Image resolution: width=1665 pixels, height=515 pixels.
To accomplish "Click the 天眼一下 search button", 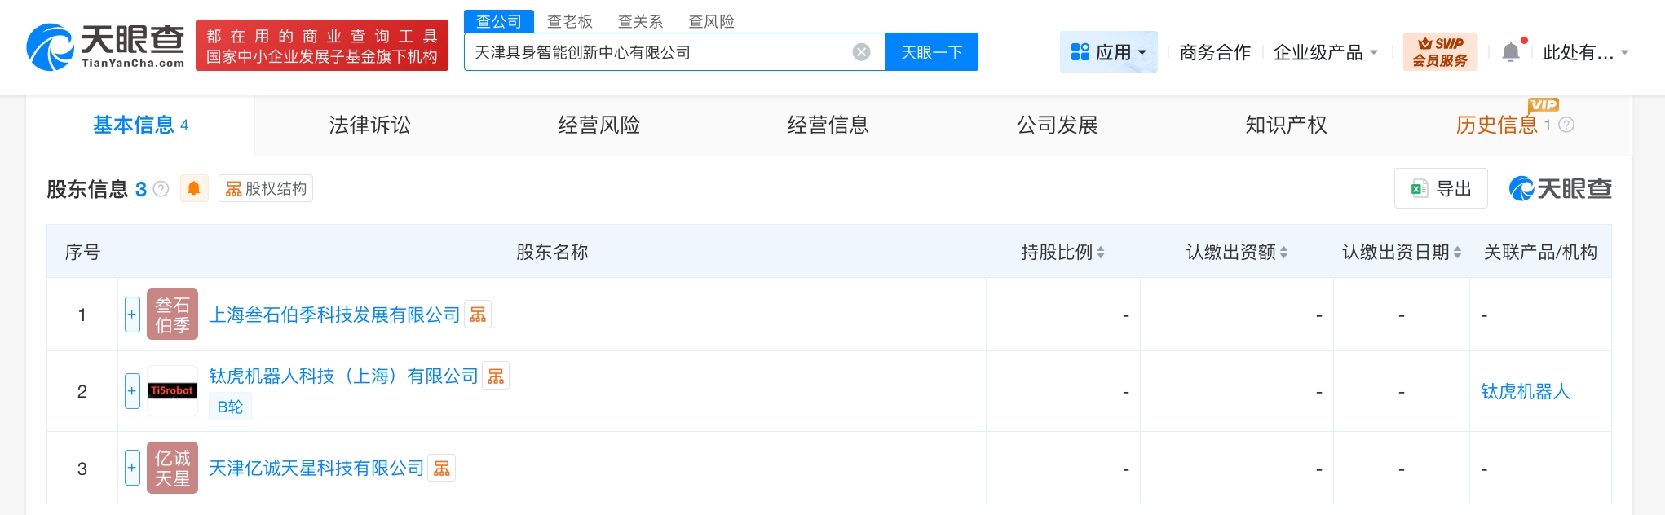I will (x=931, y=52).
